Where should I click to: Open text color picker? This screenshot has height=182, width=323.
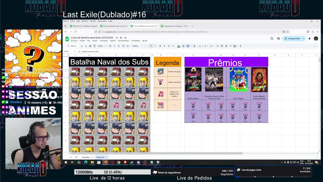click(x=173, y=46)
